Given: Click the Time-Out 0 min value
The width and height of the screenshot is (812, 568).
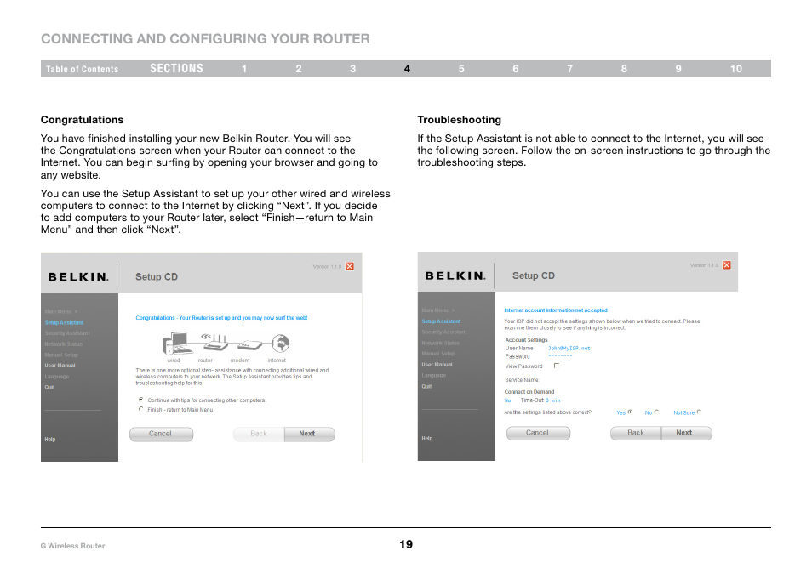Looking at the screenshot, I should [x=552, y=400].
